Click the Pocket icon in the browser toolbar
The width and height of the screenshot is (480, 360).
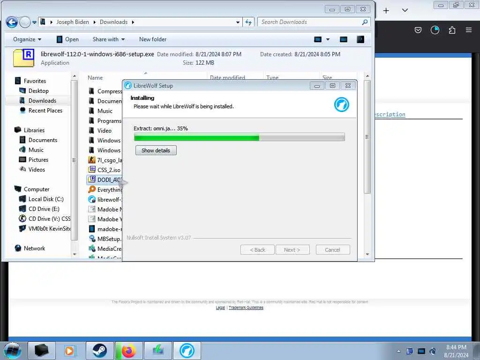(418, 30)
